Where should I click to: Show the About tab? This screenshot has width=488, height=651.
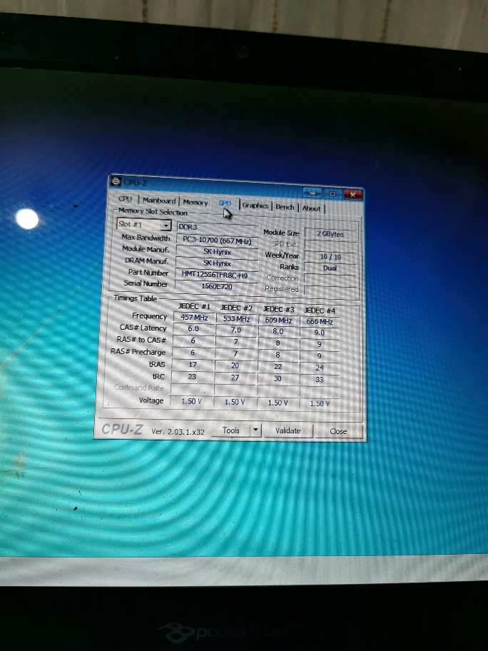click(311, 208)
